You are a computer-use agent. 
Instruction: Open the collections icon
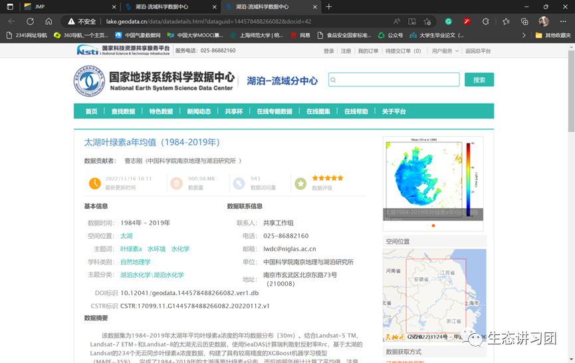point(524,22)
